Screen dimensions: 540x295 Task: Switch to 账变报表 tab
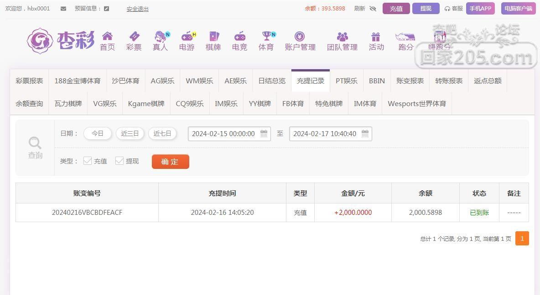(410, 81)
